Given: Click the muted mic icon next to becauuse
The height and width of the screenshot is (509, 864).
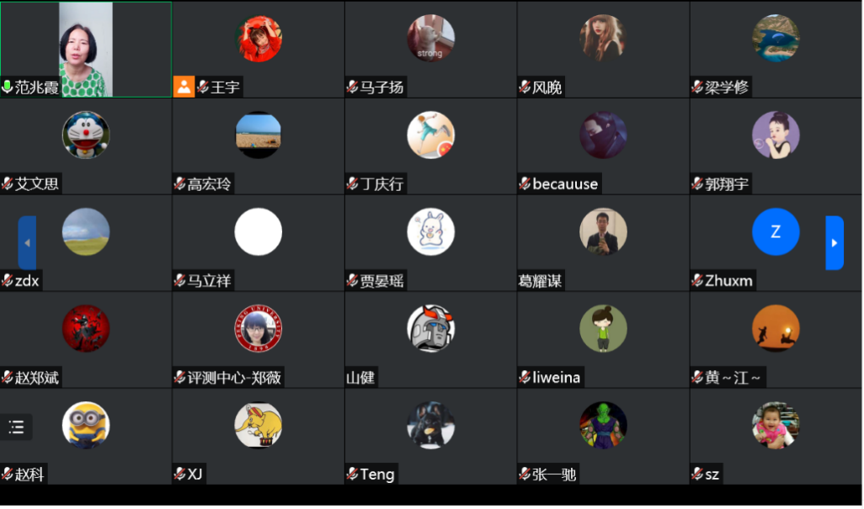Looking at the screenshot, I should (525, 183).
